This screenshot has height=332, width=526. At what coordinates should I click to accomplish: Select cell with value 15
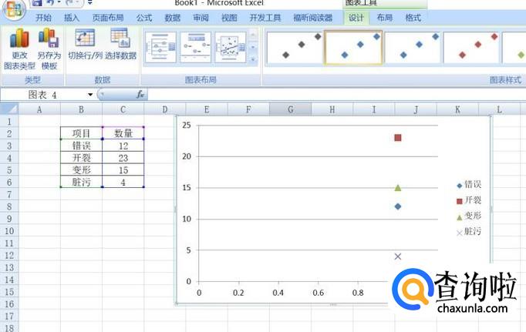coord(123,170)
